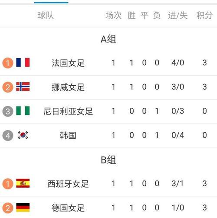Viewport: 217px width, 218px height.
Task: Tap the Germany flag icon
Action: [x=23, y=208]
